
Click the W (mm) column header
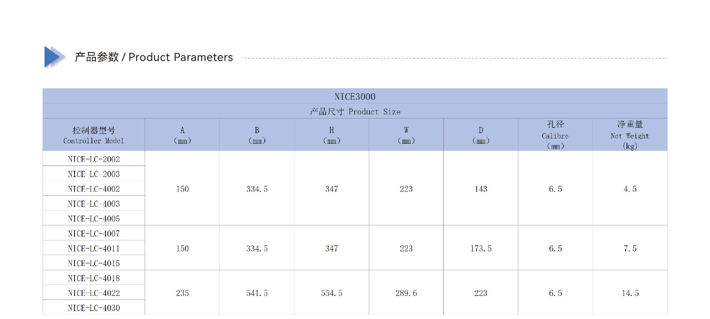406,135
